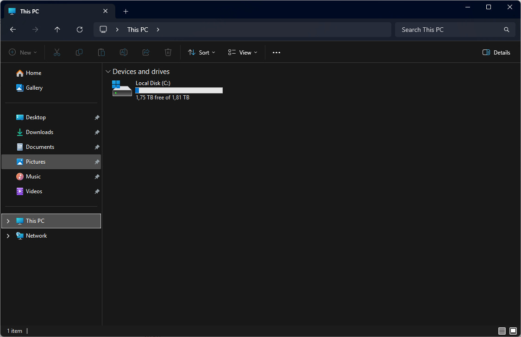The height and width of the screenshot is (337, 521).
Task: Click the pin icon beside Videos
Action: click(97, 191)
